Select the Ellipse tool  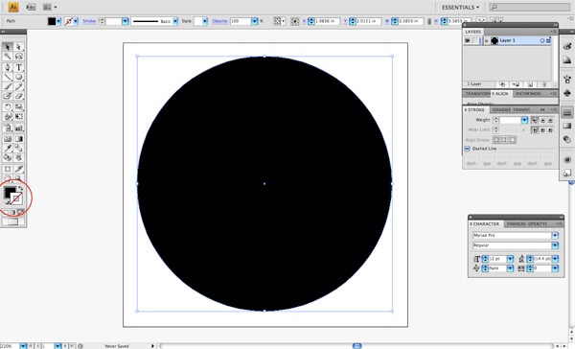(x=19, y=77)
